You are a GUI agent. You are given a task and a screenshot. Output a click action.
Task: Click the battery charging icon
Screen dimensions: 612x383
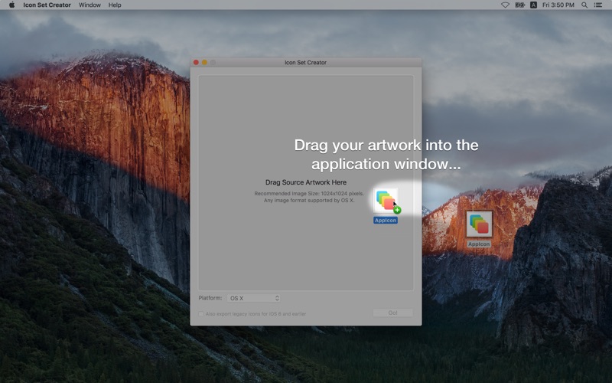point(519,5)
